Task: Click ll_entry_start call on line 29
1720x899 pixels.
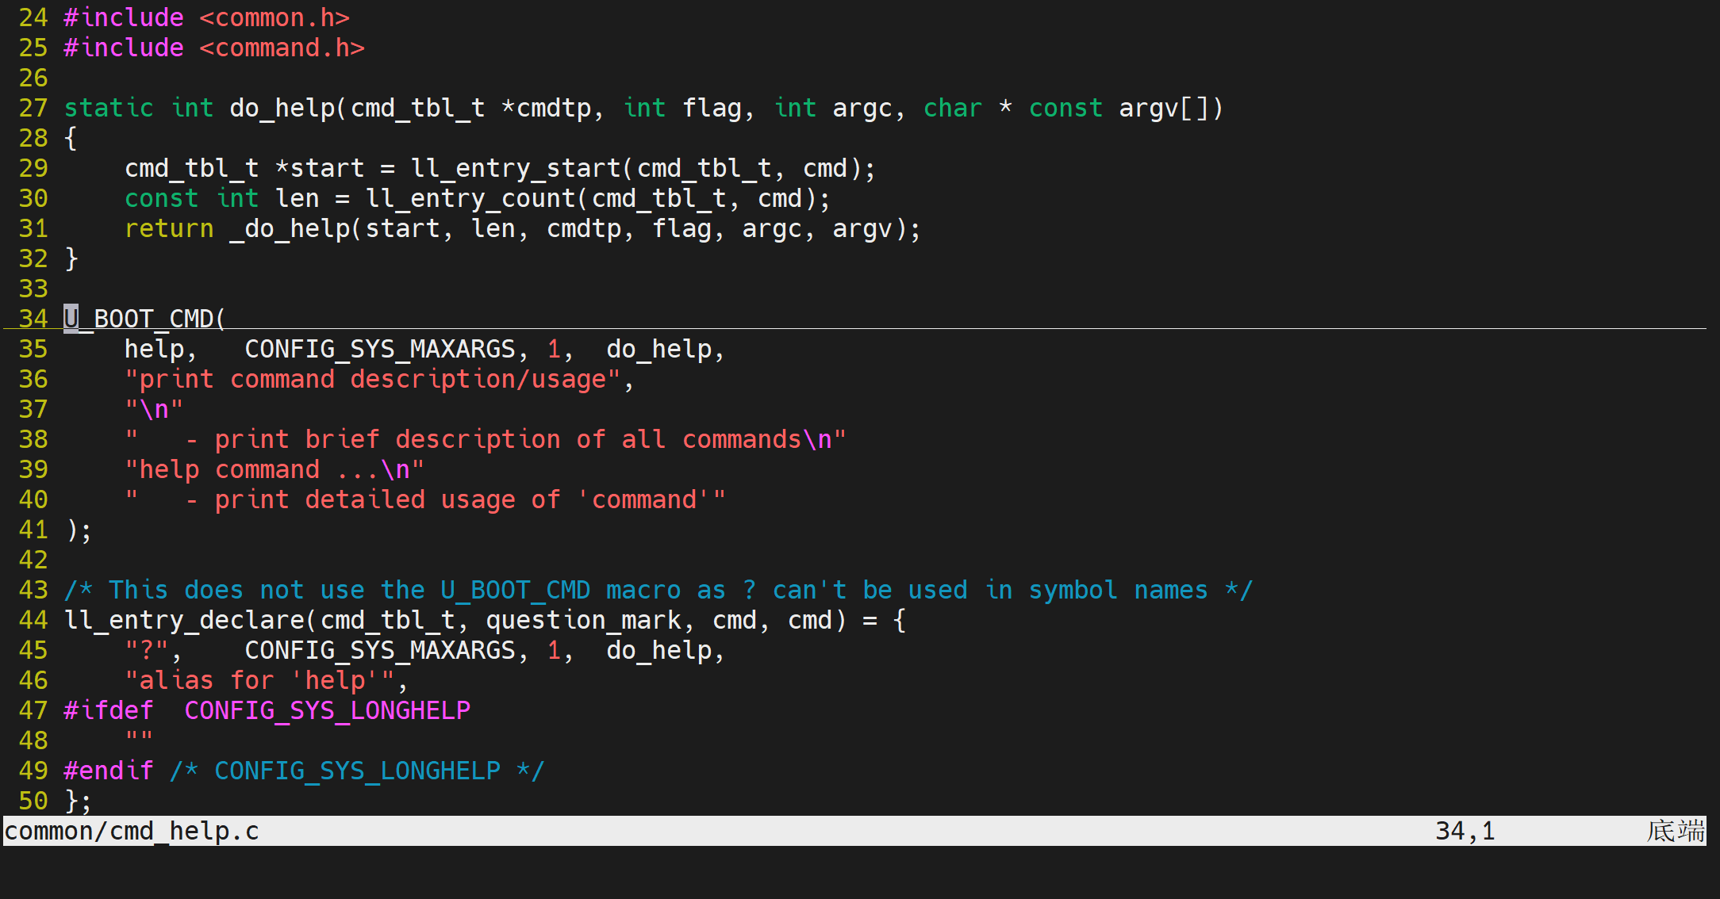Action: (516, 168)
